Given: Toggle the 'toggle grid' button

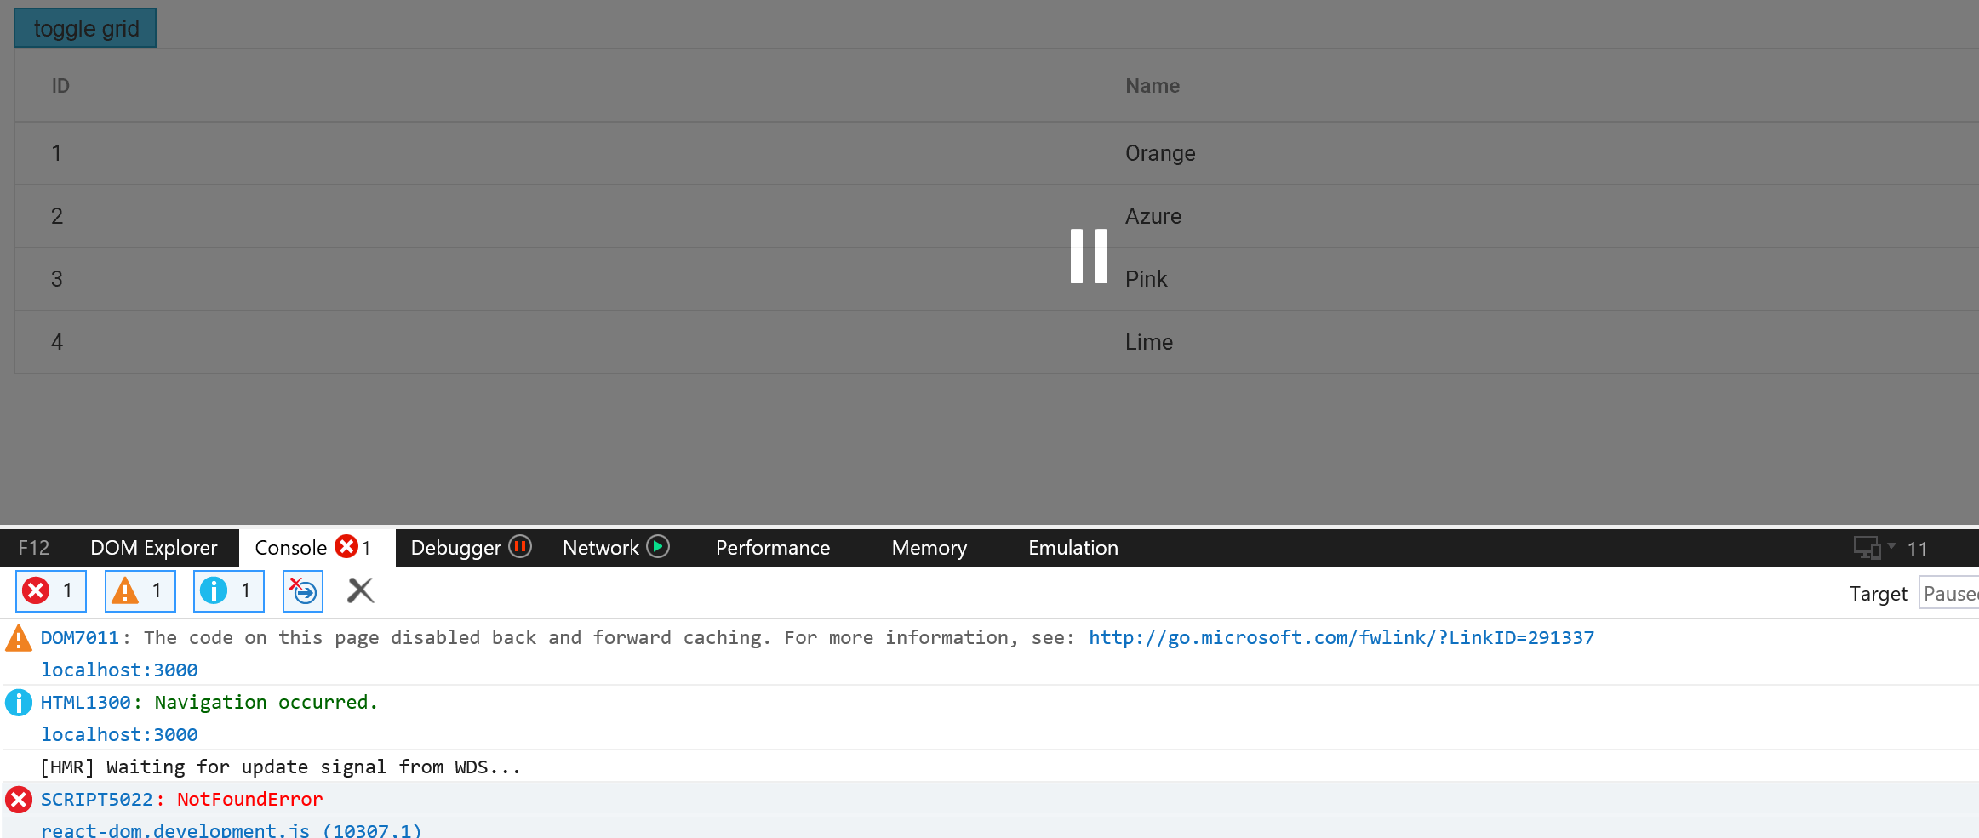Looking at the screenshot, I should click(84, 27).
